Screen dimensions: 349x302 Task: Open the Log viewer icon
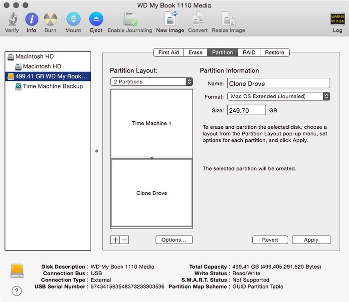pyautogui.click(x=338, y=19)
